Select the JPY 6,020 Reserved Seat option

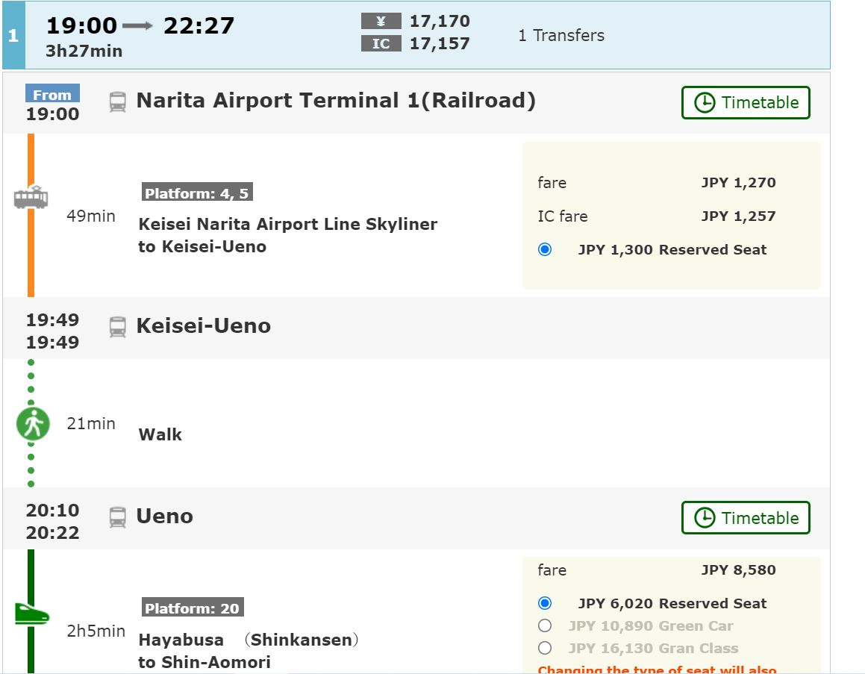pos(545,603)
